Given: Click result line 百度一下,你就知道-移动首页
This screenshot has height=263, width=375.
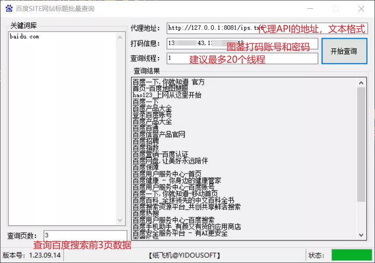Looking at the screenshot, I should [175, 194].
